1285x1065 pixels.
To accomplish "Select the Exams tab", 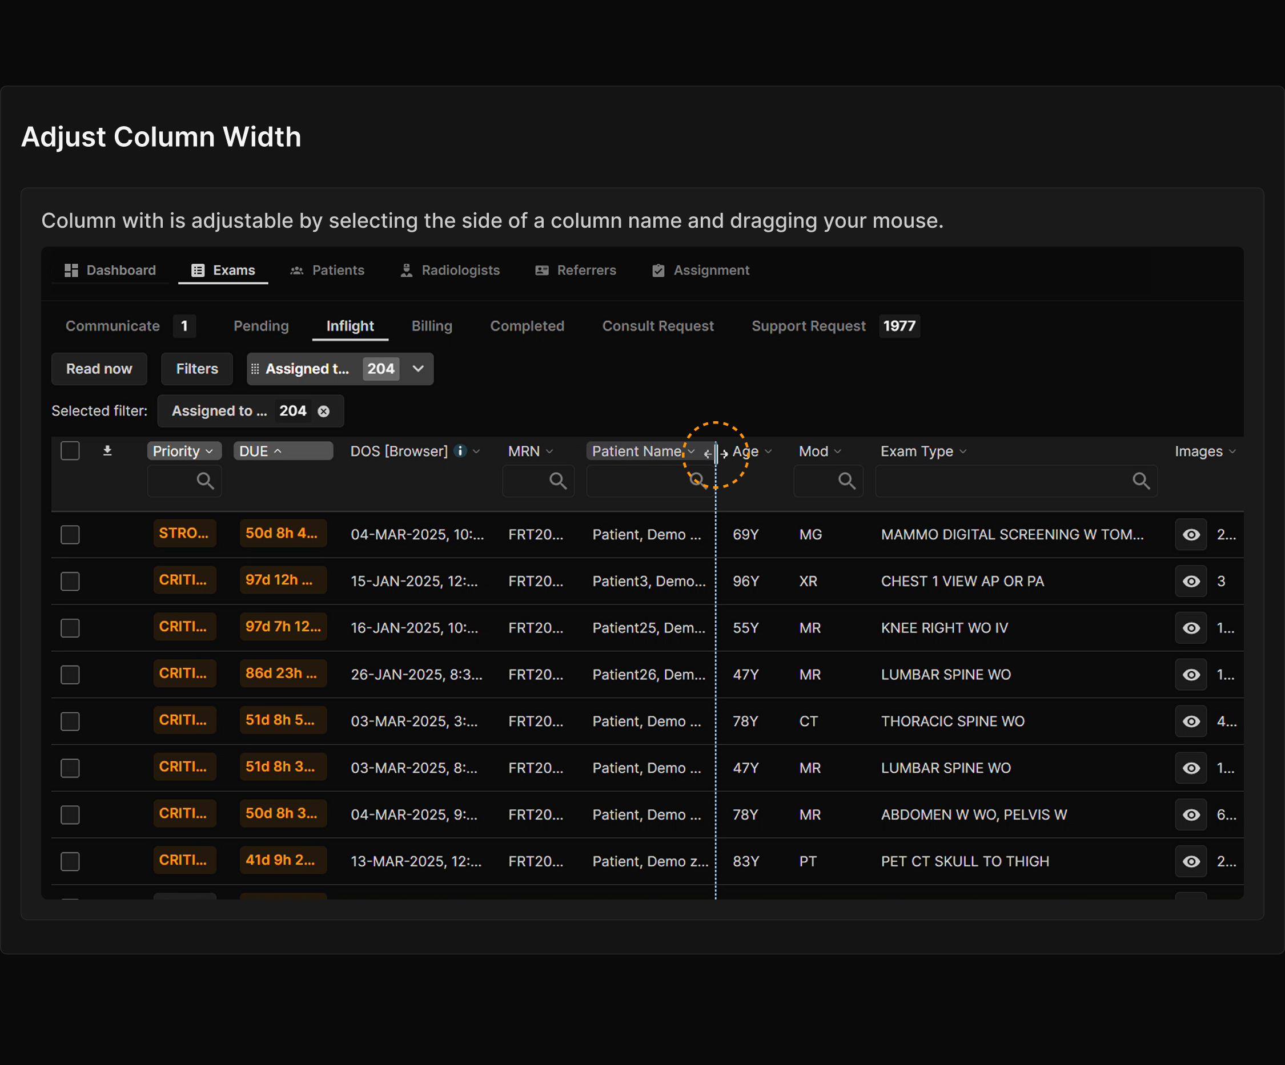I will click(x=223, y=270).
